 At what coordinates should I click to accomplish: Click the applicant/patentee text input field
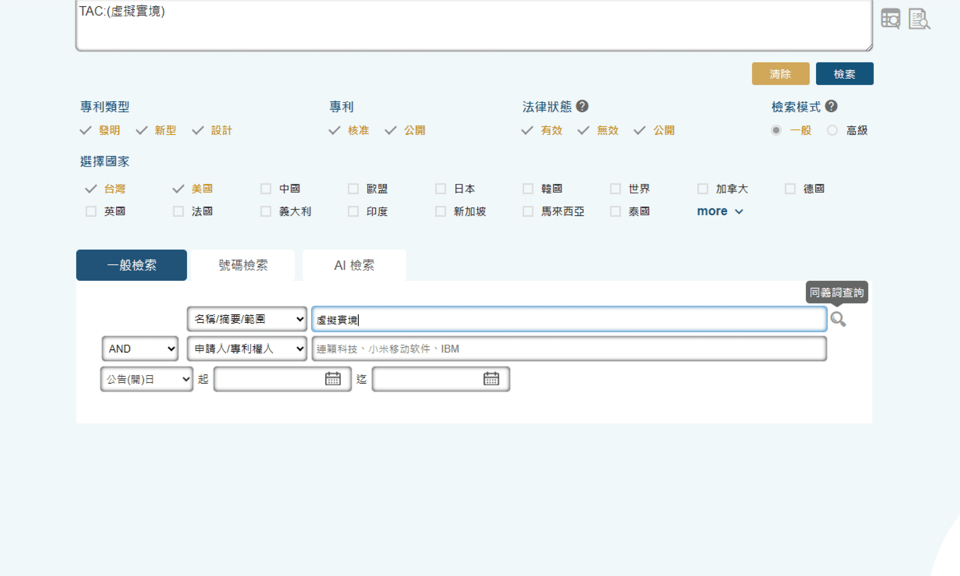[x=569, y=349]
